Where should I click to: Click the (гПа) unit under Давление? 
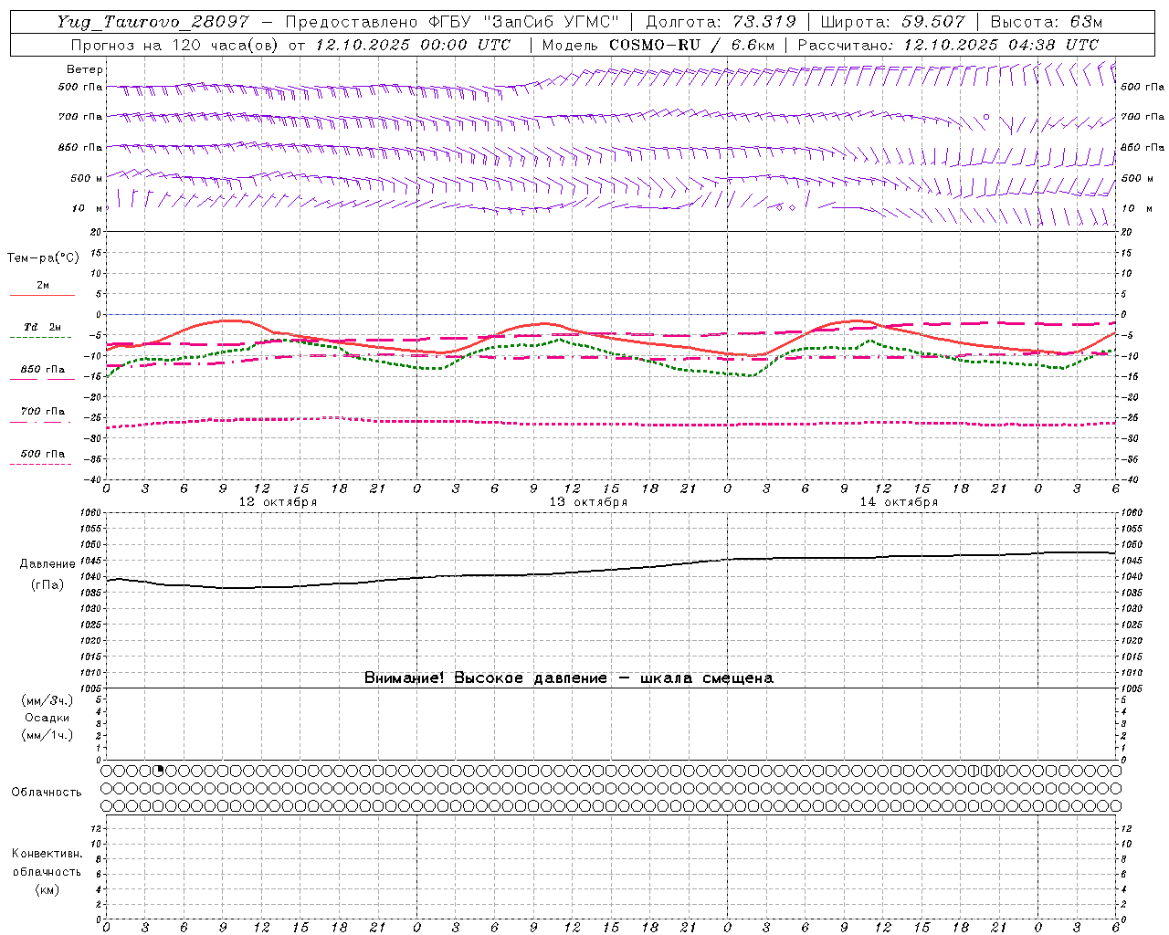point(47,584)
